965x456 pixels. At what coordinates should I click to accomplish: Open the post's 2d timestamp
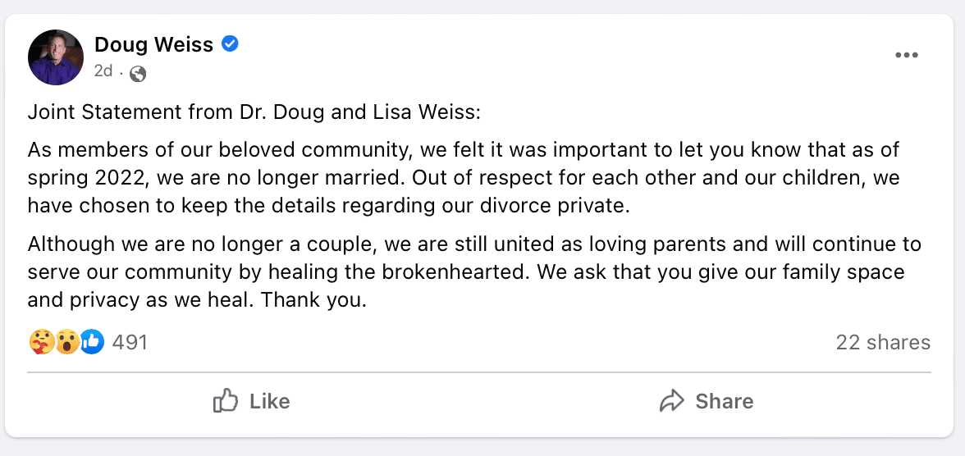pos(103,71)
